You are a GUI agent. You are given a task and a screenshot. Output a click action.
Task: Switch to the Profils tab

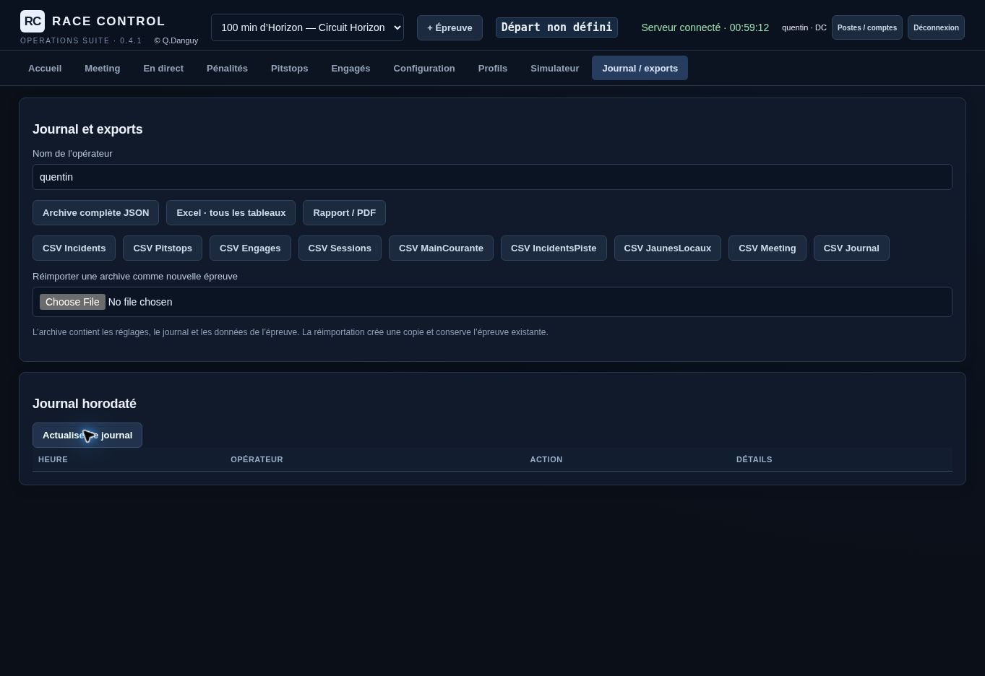pyautogui.click(x=493, y=68)
